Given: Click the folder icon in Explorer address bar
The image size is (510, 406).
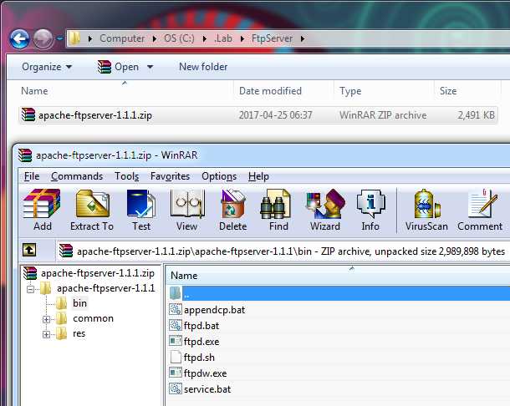Looking at the screenshot, I should coord(74,38).
